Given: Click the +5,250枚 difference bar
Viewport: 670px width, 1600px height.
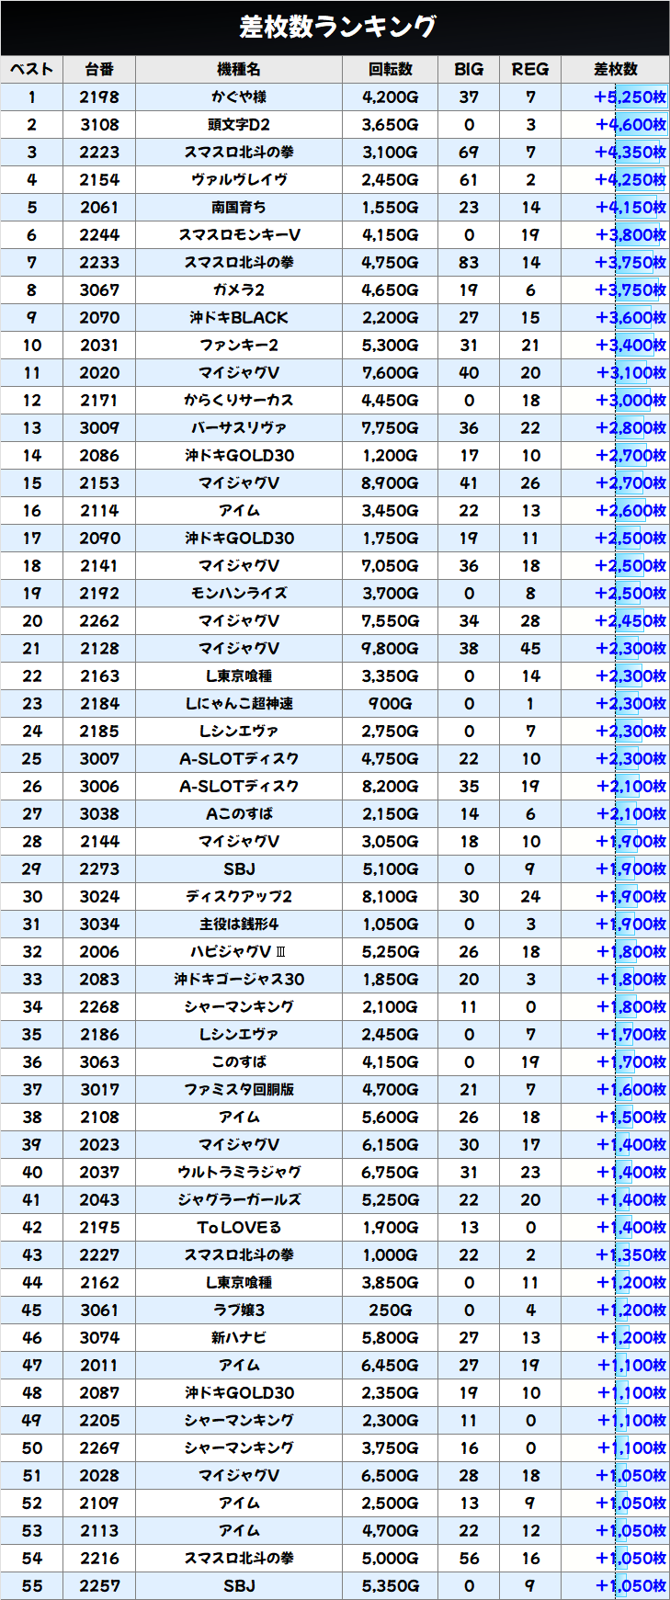Looking at the screenshot, I should [x=630, y=97].
